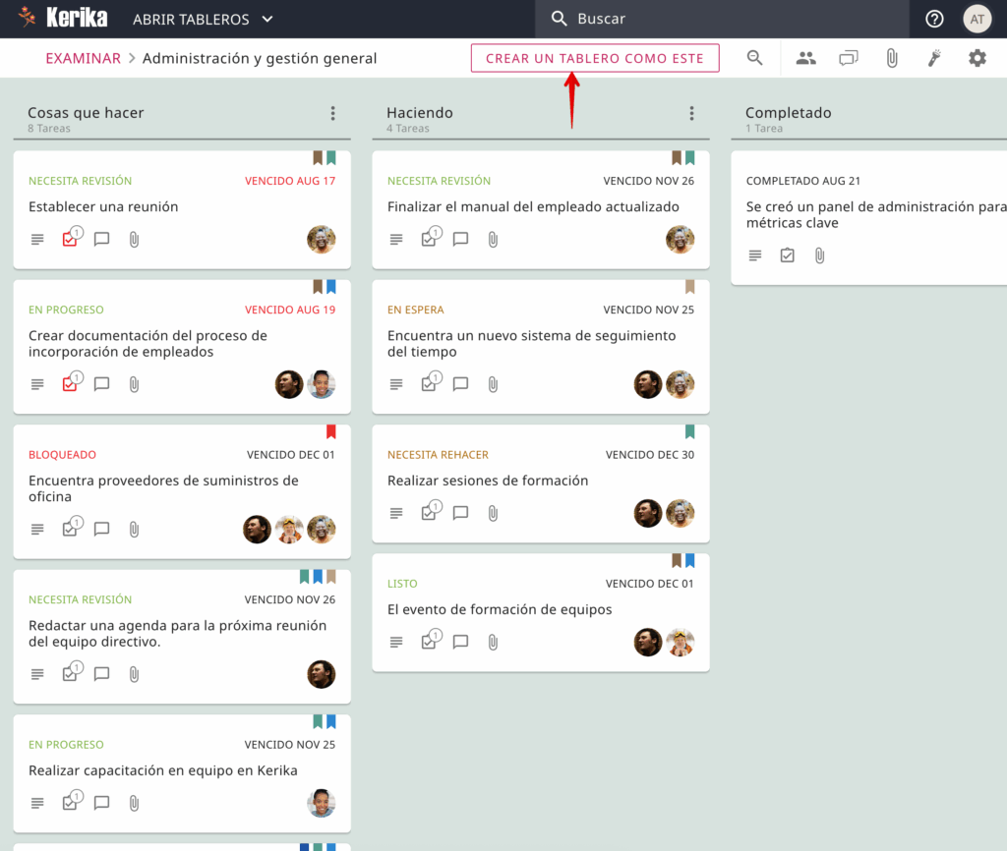Viewport: 1007px width, 851px height.
Task: Open the 'Haciendo' column three-dot menu
Action: click(692, 114)
